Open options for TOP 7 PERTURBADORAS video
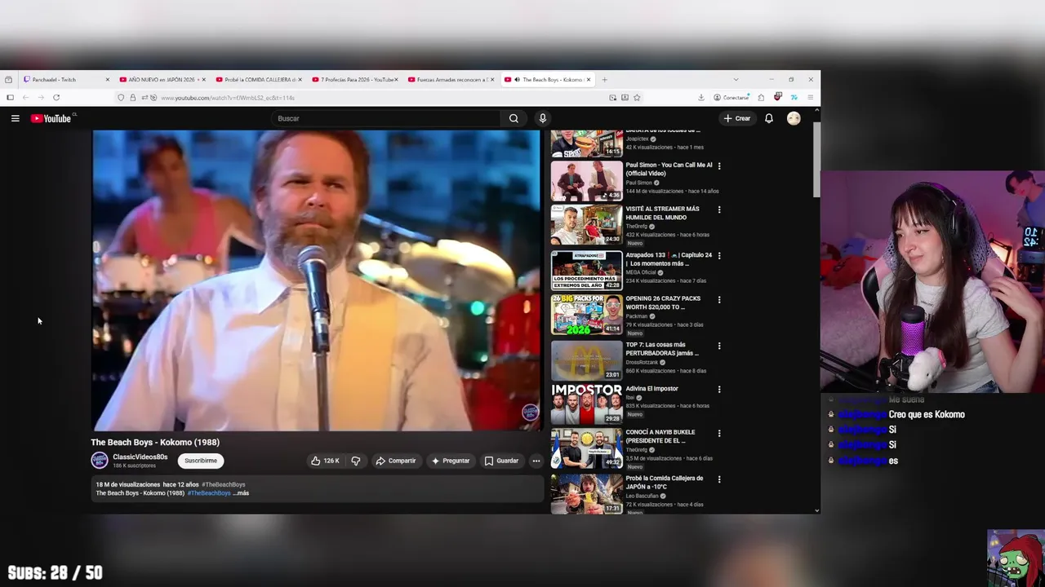The width and height of the screenshot is (1045, 587). 718,346
